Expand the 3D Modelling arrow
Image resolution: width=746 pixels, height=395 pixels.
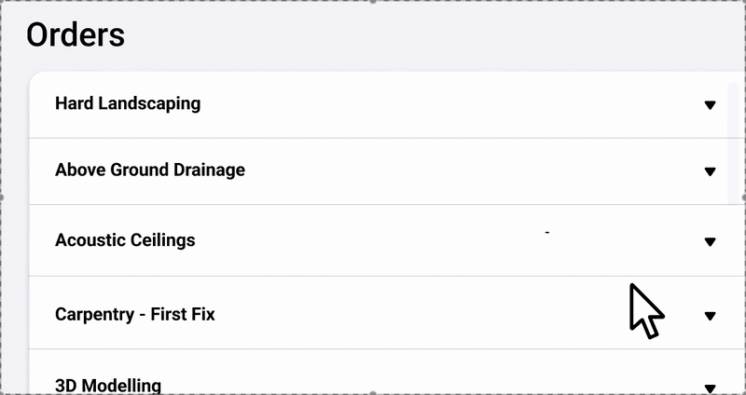pos(710,388)
